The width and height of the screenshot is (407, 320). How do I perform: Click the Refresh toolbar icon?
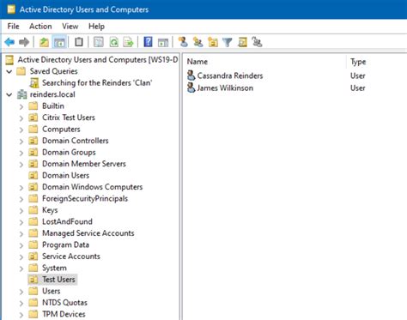click(x=114, y=42)
